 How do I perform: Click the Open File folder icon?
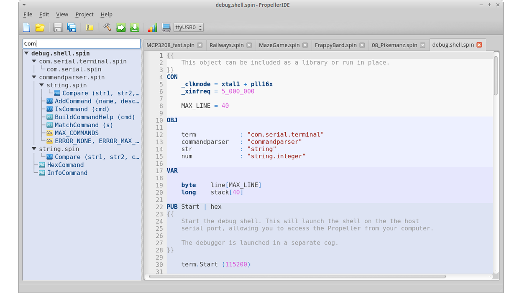pos(40,28)
